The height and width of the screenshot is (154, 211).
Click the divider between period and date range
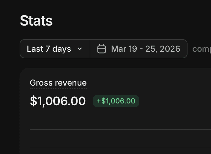[90, 49]
